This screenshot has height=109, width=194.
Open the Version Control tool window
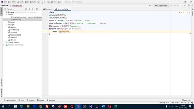10,100
